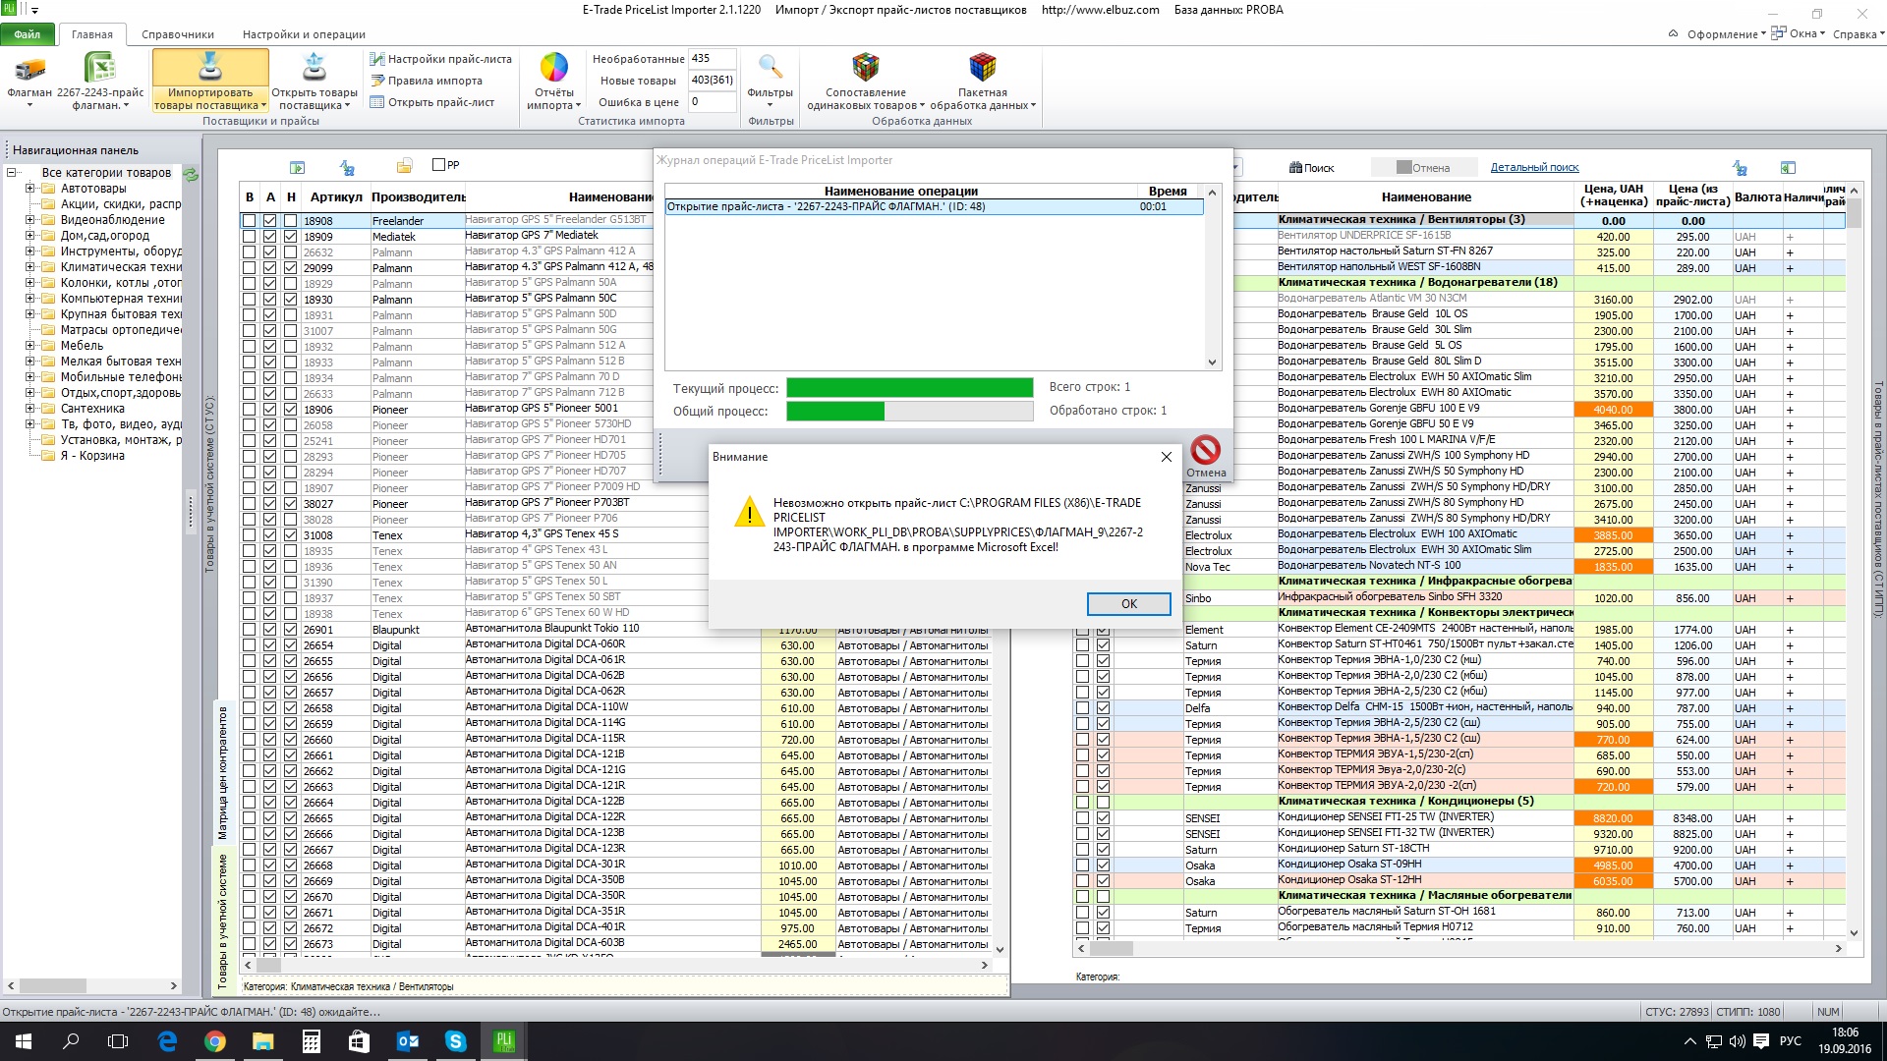Click the Поиск search button
Screen dimensions: 1887x1061
coord(1311,168)
